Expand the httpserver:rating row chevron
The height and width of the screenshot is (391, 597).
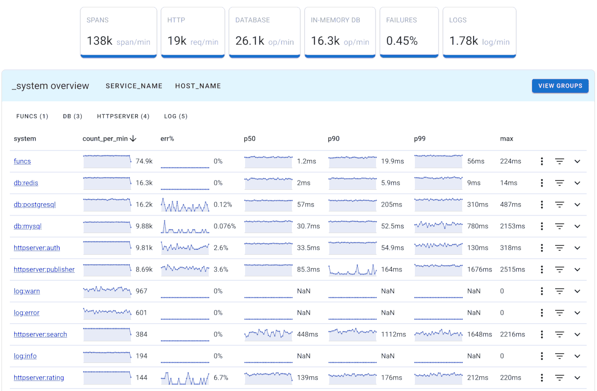point(577,378)
